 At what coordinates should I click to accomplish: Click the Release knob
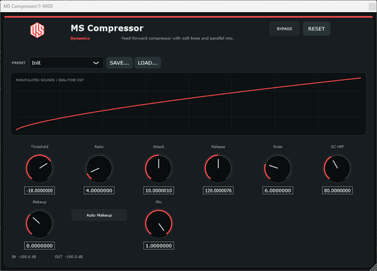point(218,168)
